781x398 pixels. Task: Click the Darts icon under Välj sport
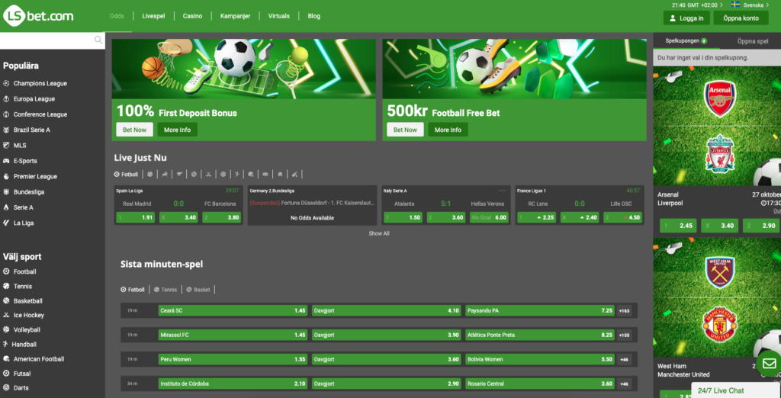pyautogui.click(x=6, y=387)
